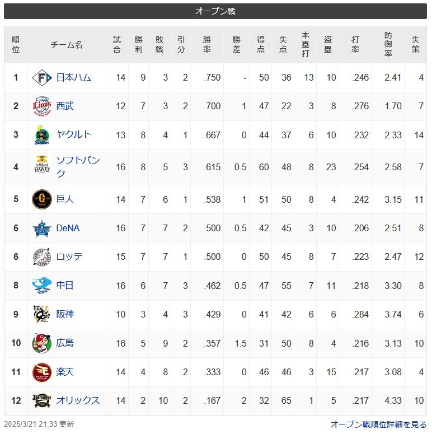Screen dimensions: 432x434
Task: Click the Orix Buffaloes team logo
Action: click(42, 401)
